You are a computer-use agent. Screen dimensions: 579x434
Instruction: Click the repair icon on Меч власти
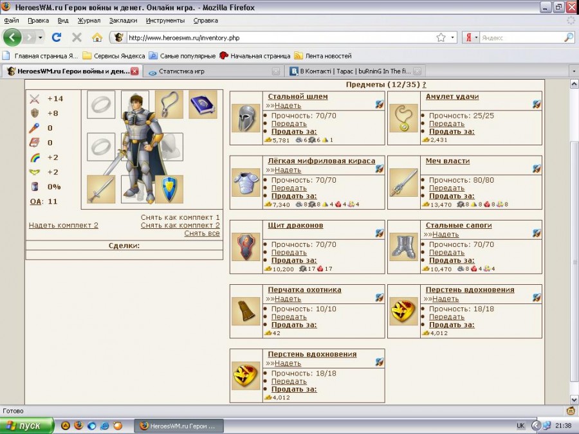coord(537,169)
